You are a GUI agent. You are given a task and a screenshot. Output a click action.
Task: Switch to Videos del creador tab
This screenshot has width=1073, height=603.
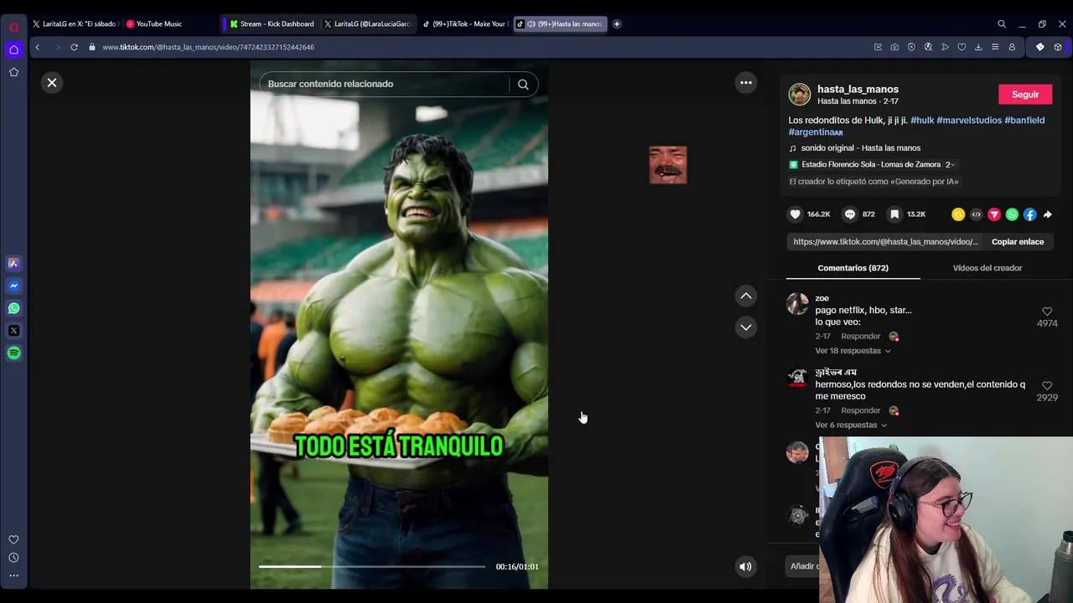987,268
